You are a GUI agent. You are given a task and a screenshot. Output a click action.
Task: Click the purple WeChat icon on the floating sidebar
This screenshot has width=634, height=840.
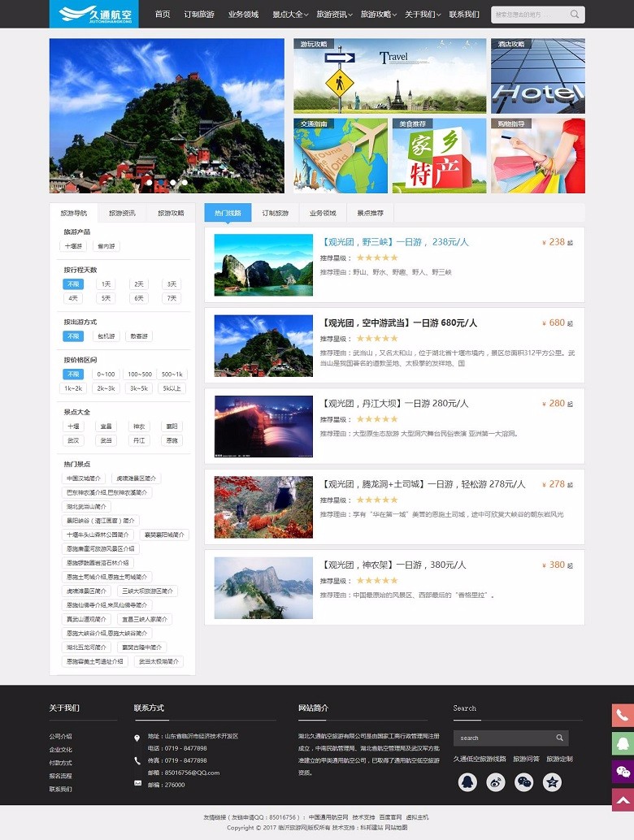623,772
